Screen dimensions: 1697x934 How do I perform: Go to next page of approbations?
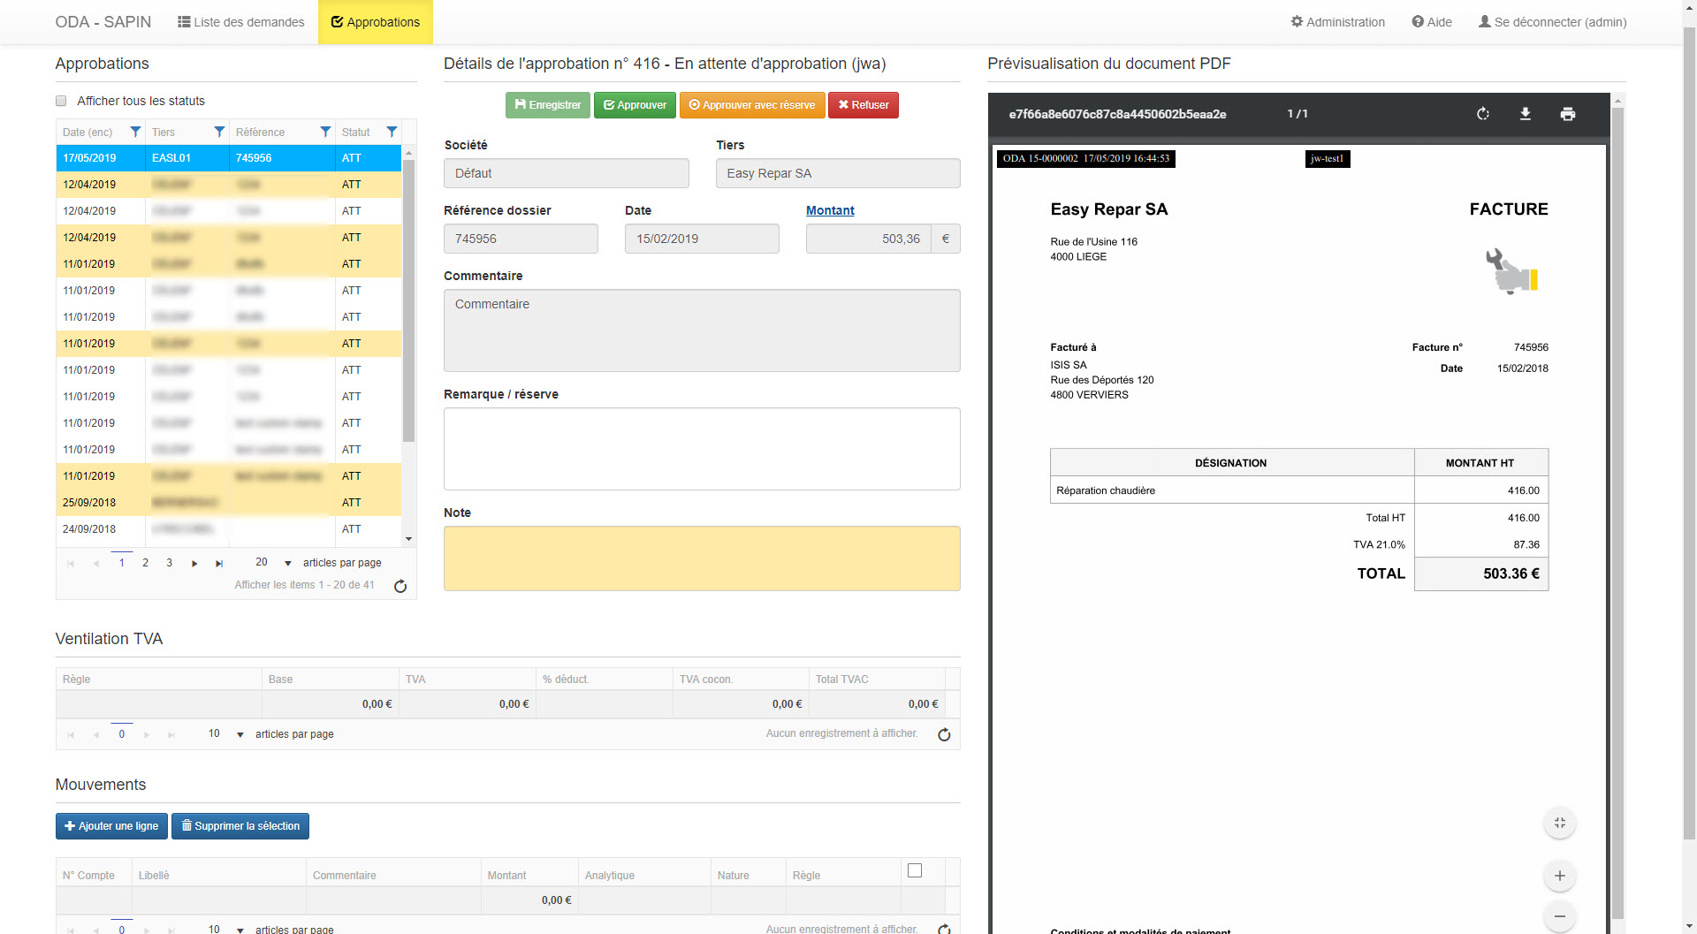[194, 563]
